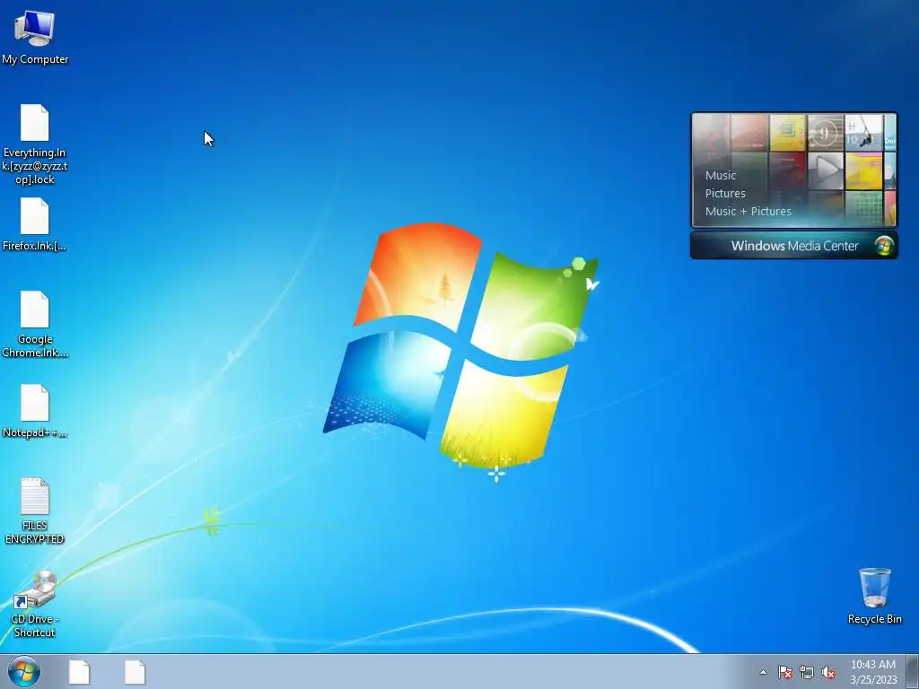Select the Google Chrome.lnk encrypted file icon
Image resolution: width=919 pixels, height=689 pixels.
(35, 324)
